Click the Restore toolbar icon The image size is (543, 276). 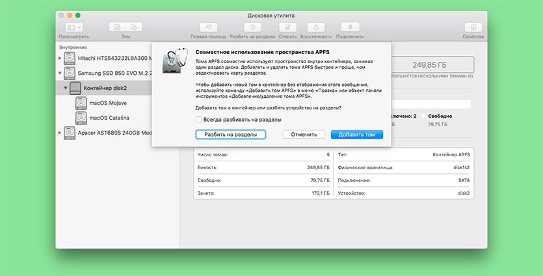(x=316, y=27)
